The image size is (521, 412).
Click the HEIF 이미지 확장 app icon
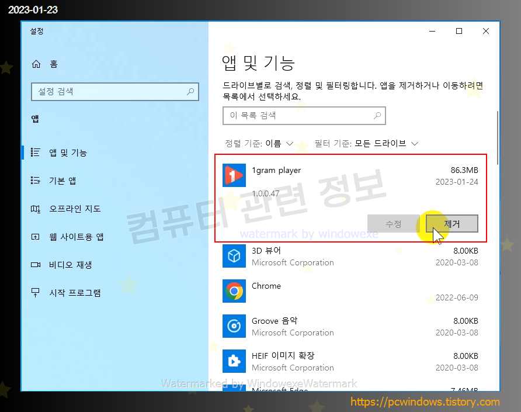pyautogui.click(x=234, y=361)
